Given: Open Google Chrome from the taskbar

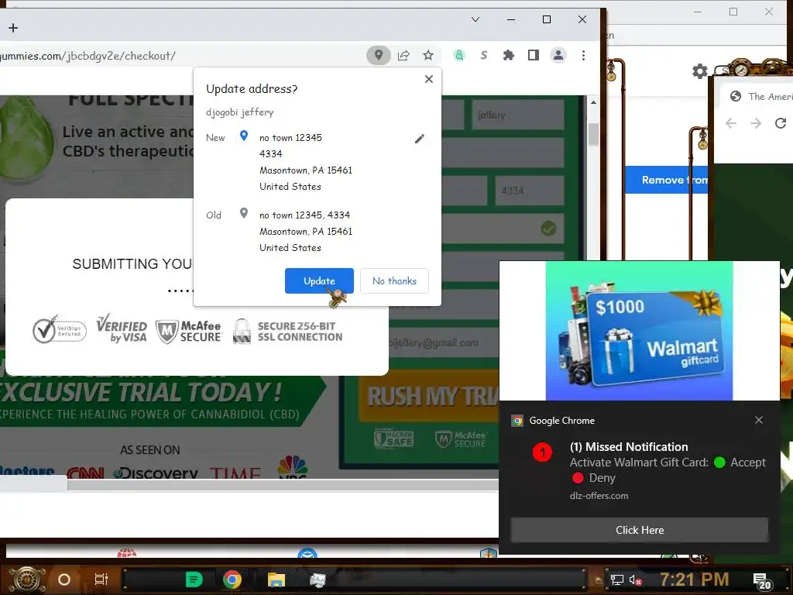Looking at the screenshot, I should 232,580.
